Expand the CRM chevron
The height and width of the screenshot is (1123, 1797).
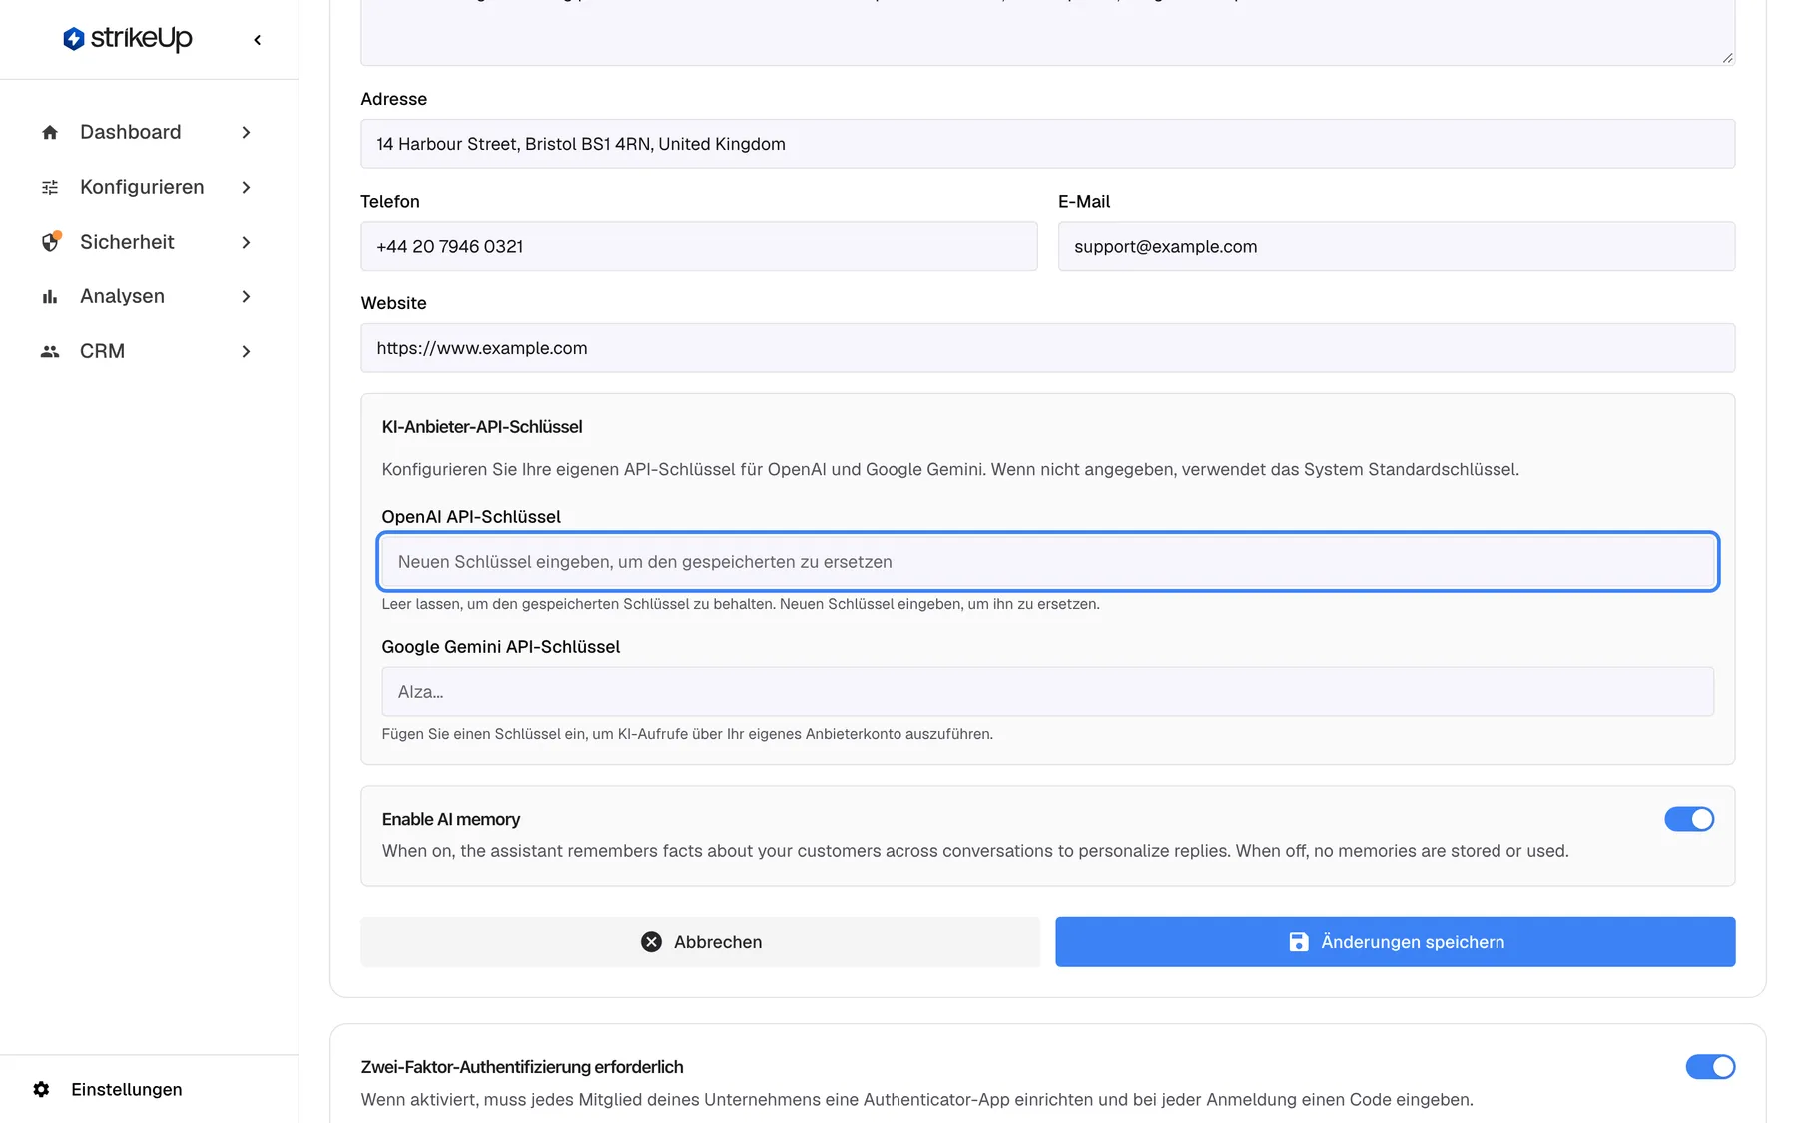(x=246, y=351)
